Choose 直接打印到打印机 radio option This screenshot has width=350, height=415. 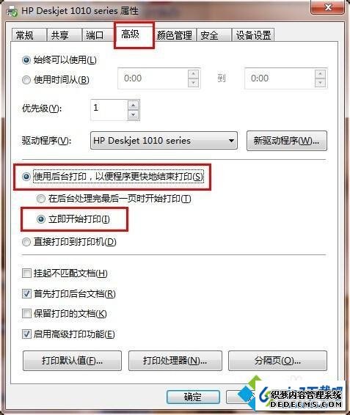click(x=26, y=242)
